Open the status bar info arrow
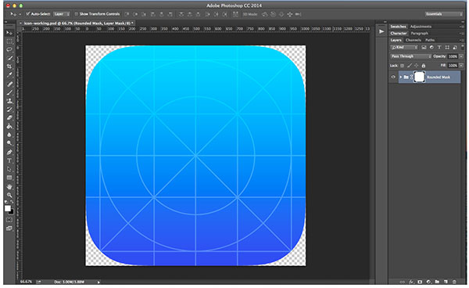The image size is (469, 288). 98,282
